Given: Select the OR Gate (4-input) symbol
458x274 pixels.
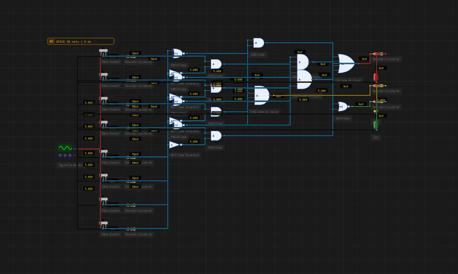Looking at the screenshot, I should [x=346, y=63].
